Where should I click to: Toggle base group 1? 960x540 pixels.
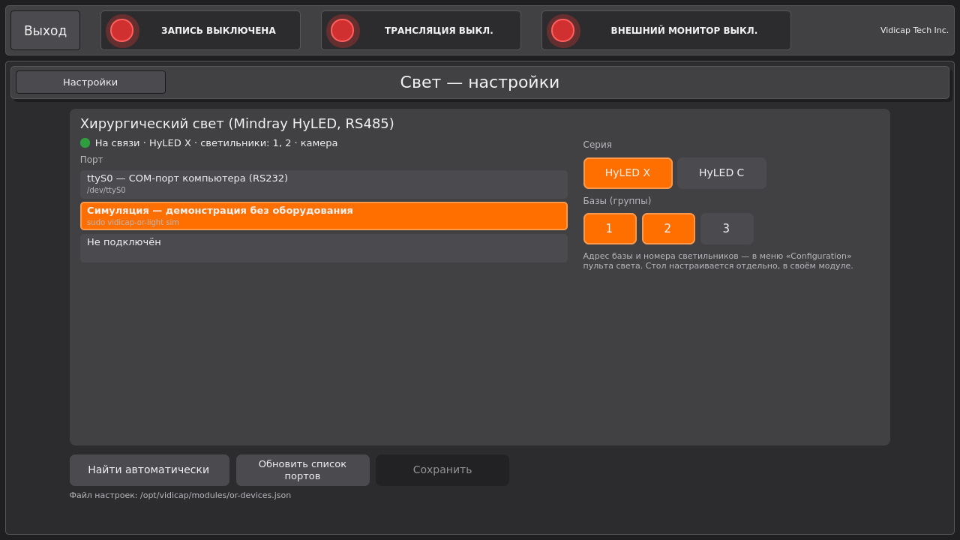click(610, 229)
